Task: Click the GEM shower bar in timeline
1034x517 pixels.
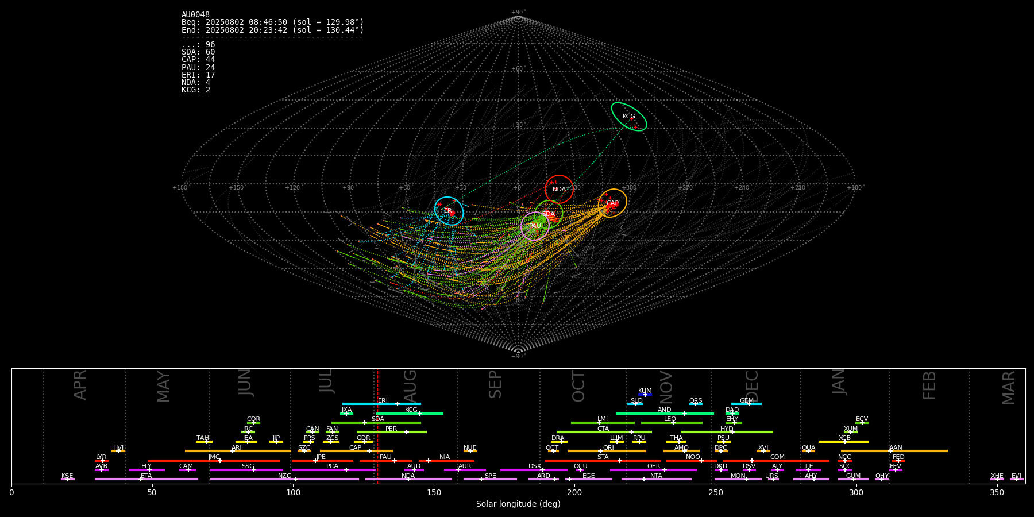Action: [x=746, y=404]
